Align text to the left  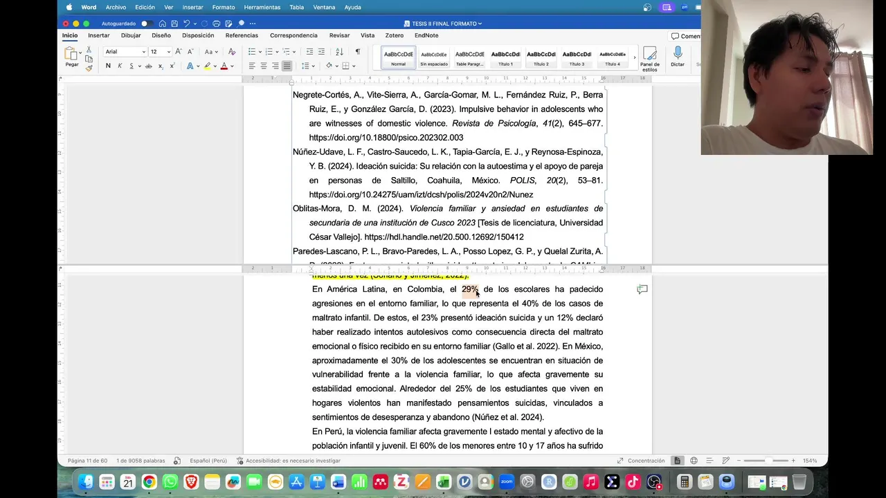click(x=252, y=66)
